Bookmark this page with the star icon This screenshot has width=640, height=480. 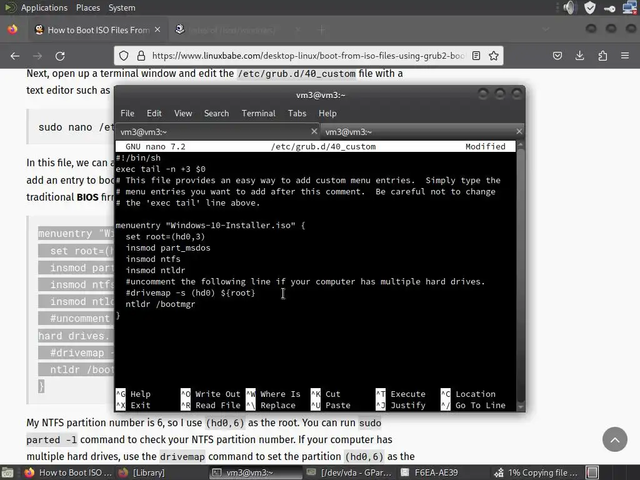pos(494,56)
